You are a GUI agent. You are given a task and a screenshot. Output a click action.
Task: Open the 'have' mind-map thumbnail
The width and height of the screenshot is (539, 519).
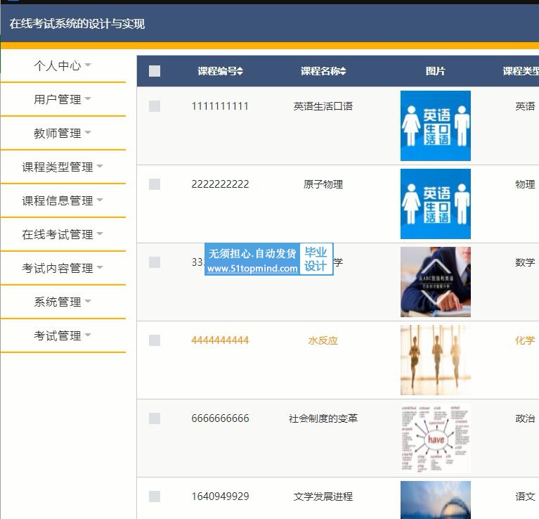tap(435, 438)
